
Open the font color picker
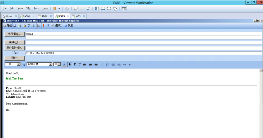click(x=64, y=64)
